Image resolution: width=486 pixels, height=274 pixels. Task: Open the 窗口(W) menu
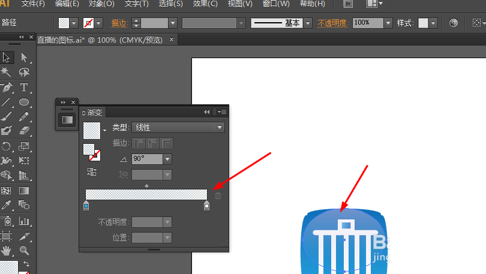point(276,4)
